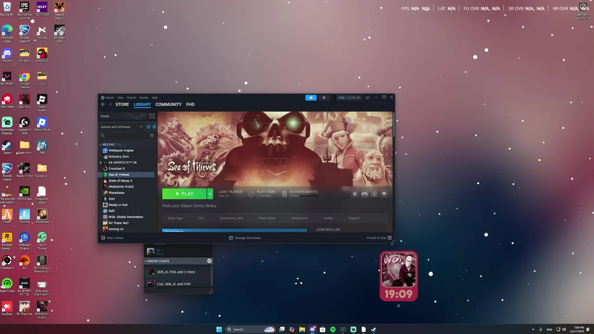Open the Community Hub link
The image size is (594, 334).
click(x=231, y=218)
